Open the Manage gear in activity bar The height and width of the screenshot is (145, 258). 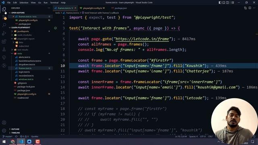tap(4, 130)
